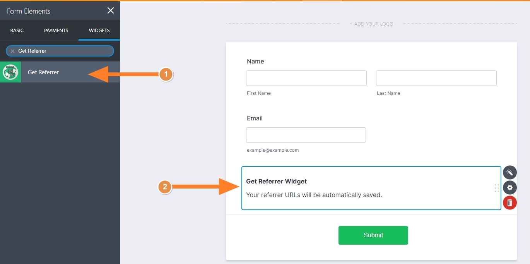This screenshot has width=530, height=264.
Task: Click the Email input field
Action: click(306, 135)
